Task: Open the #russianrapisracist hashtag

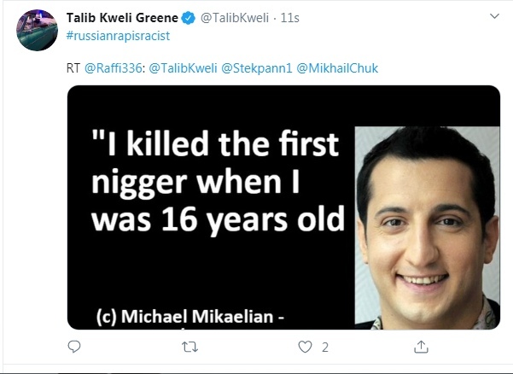Action: point(114,35)
